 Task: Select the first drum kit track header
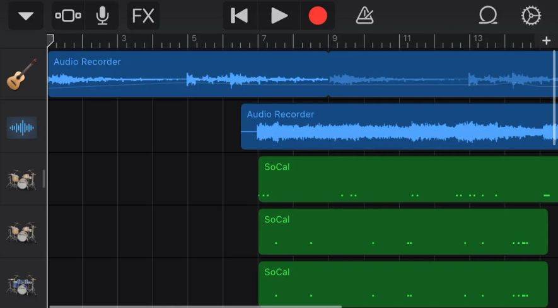click(23, 179)
